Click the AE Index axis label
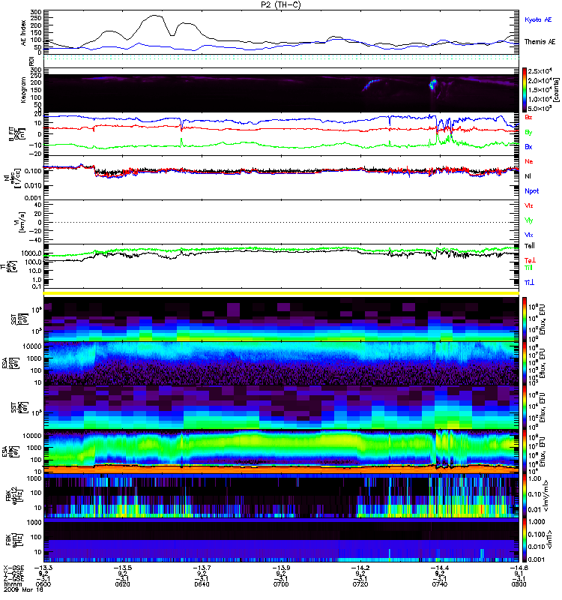562x600 pixels. 24,33
